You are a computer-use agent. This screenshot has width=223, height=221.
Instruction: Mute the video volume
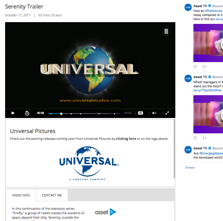coord(154,113)
